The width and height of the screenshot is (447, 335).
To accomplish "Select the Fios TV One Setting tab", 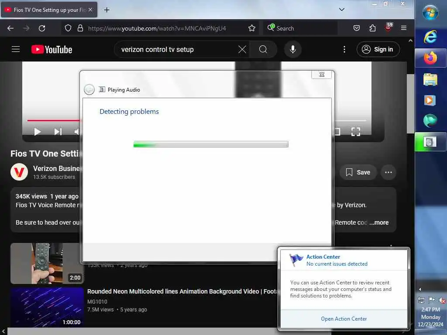I will [49, 10].
